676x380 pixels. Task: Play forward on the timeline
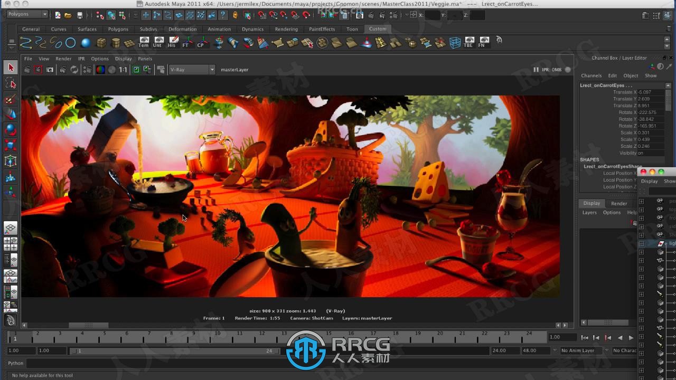631,338
